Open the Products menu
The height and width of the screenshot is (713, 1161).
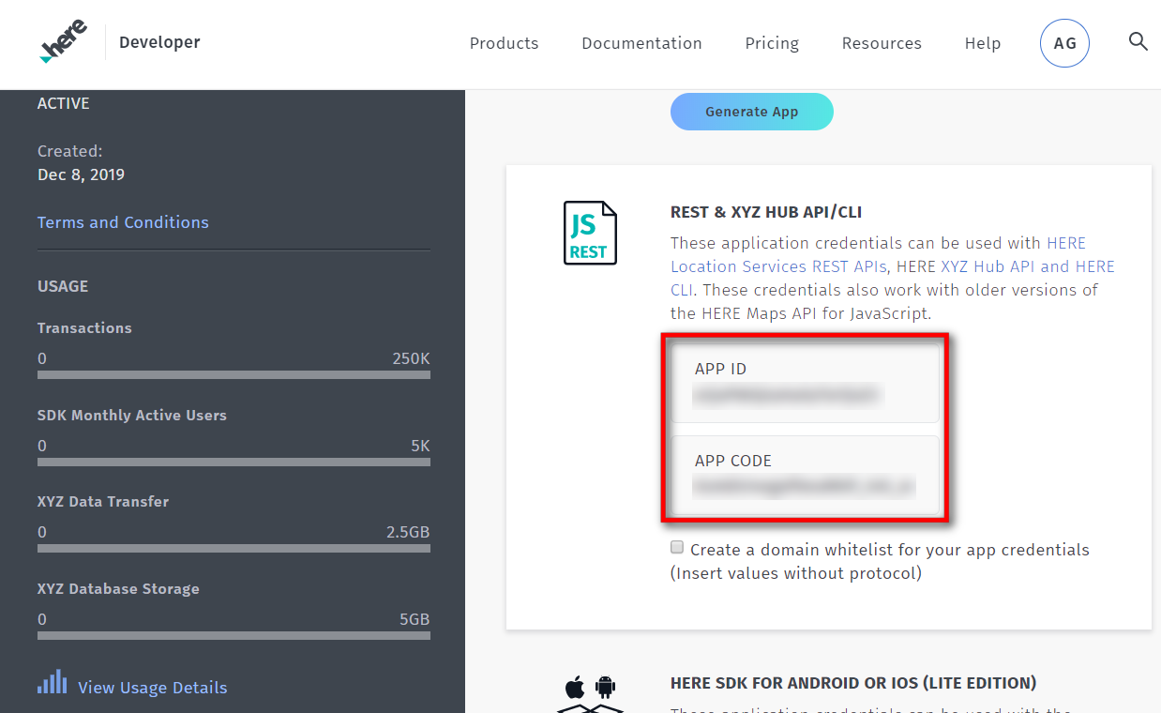(x=504, y=43)
